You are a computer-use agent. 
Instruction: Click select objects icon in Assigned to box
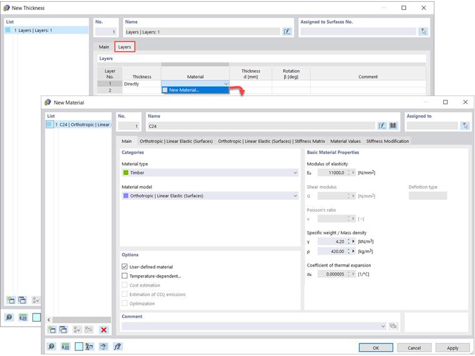tap(465, 126)
